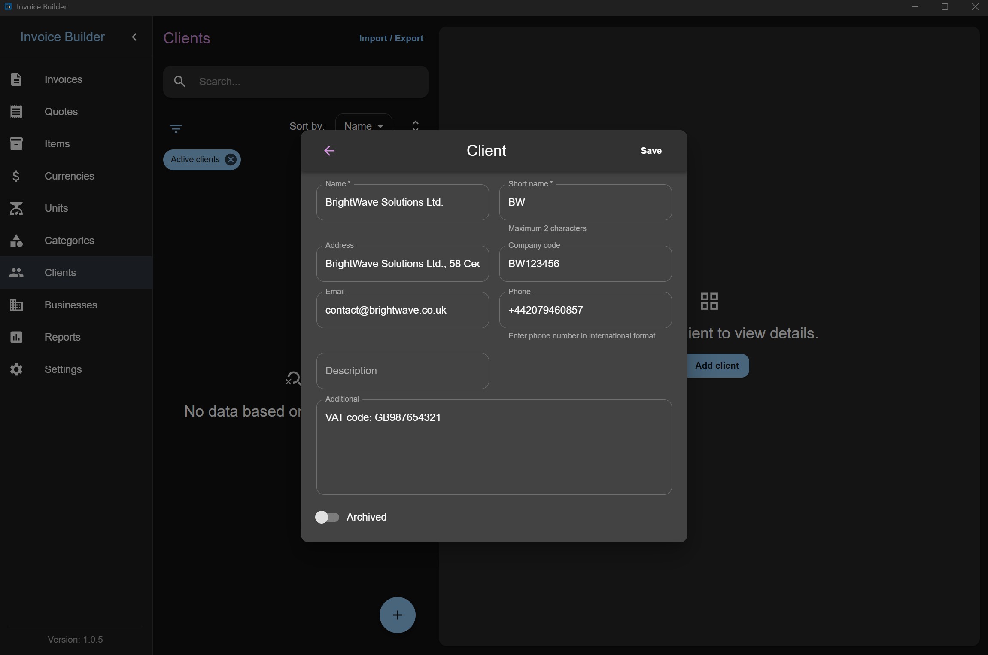Toggle the sort direction arrows
This screenshot has height=655, width=988.
pos(415,125)
